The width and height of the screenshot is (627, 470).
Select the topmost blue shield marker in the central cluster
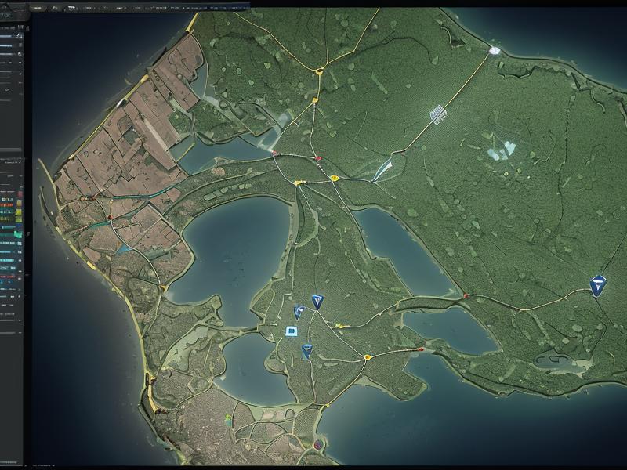[317, 301]
